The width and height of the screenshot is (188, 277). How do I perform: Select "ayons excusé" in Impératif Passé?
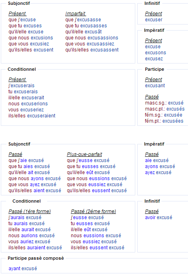pyautogui.click(x=160, y=166)
